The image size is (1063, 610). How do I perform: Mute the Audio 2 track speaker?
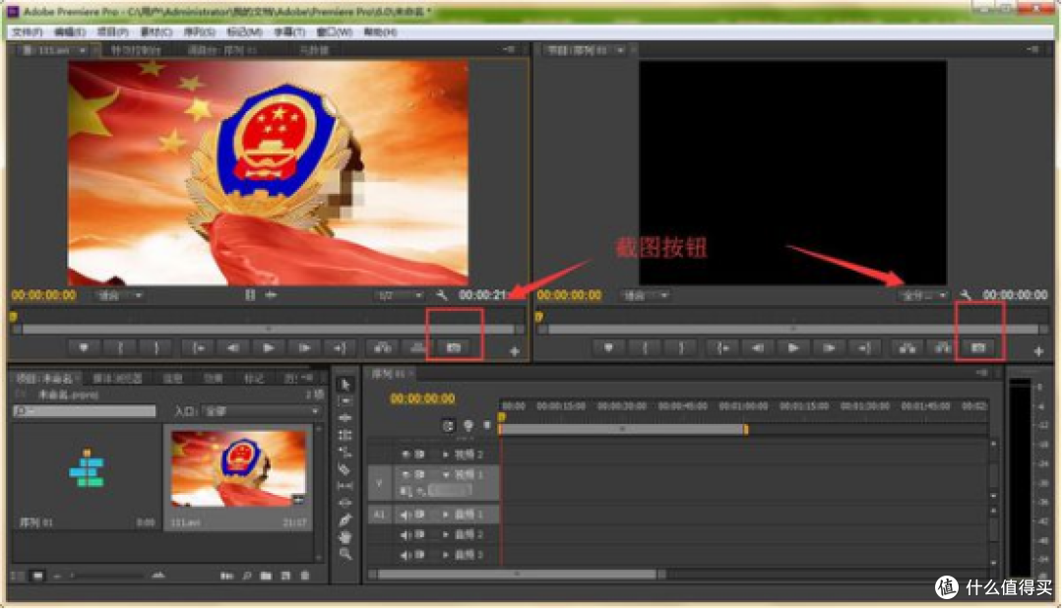(406, 535)
